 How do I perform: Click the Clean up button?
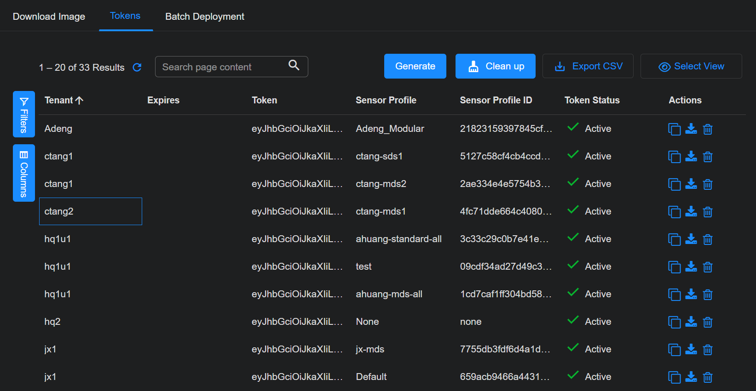pyautogui.click(x=495, y=66)
